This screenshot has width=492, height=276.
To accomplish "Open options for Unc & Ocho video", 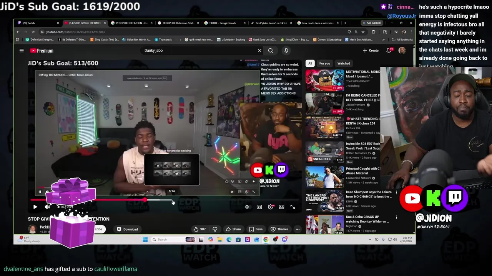I will click(396, 217).
